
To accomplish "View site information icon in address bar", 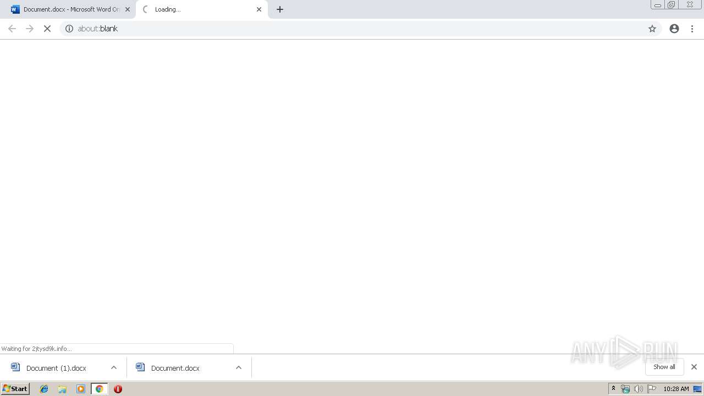I will 69,29.
